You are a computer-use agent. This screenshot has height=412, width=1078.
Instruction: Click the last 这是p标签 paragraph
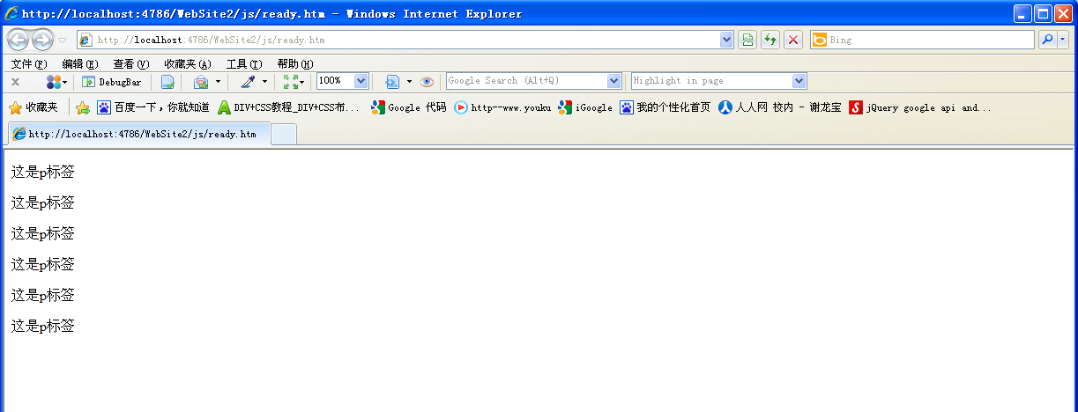point(42,326)
